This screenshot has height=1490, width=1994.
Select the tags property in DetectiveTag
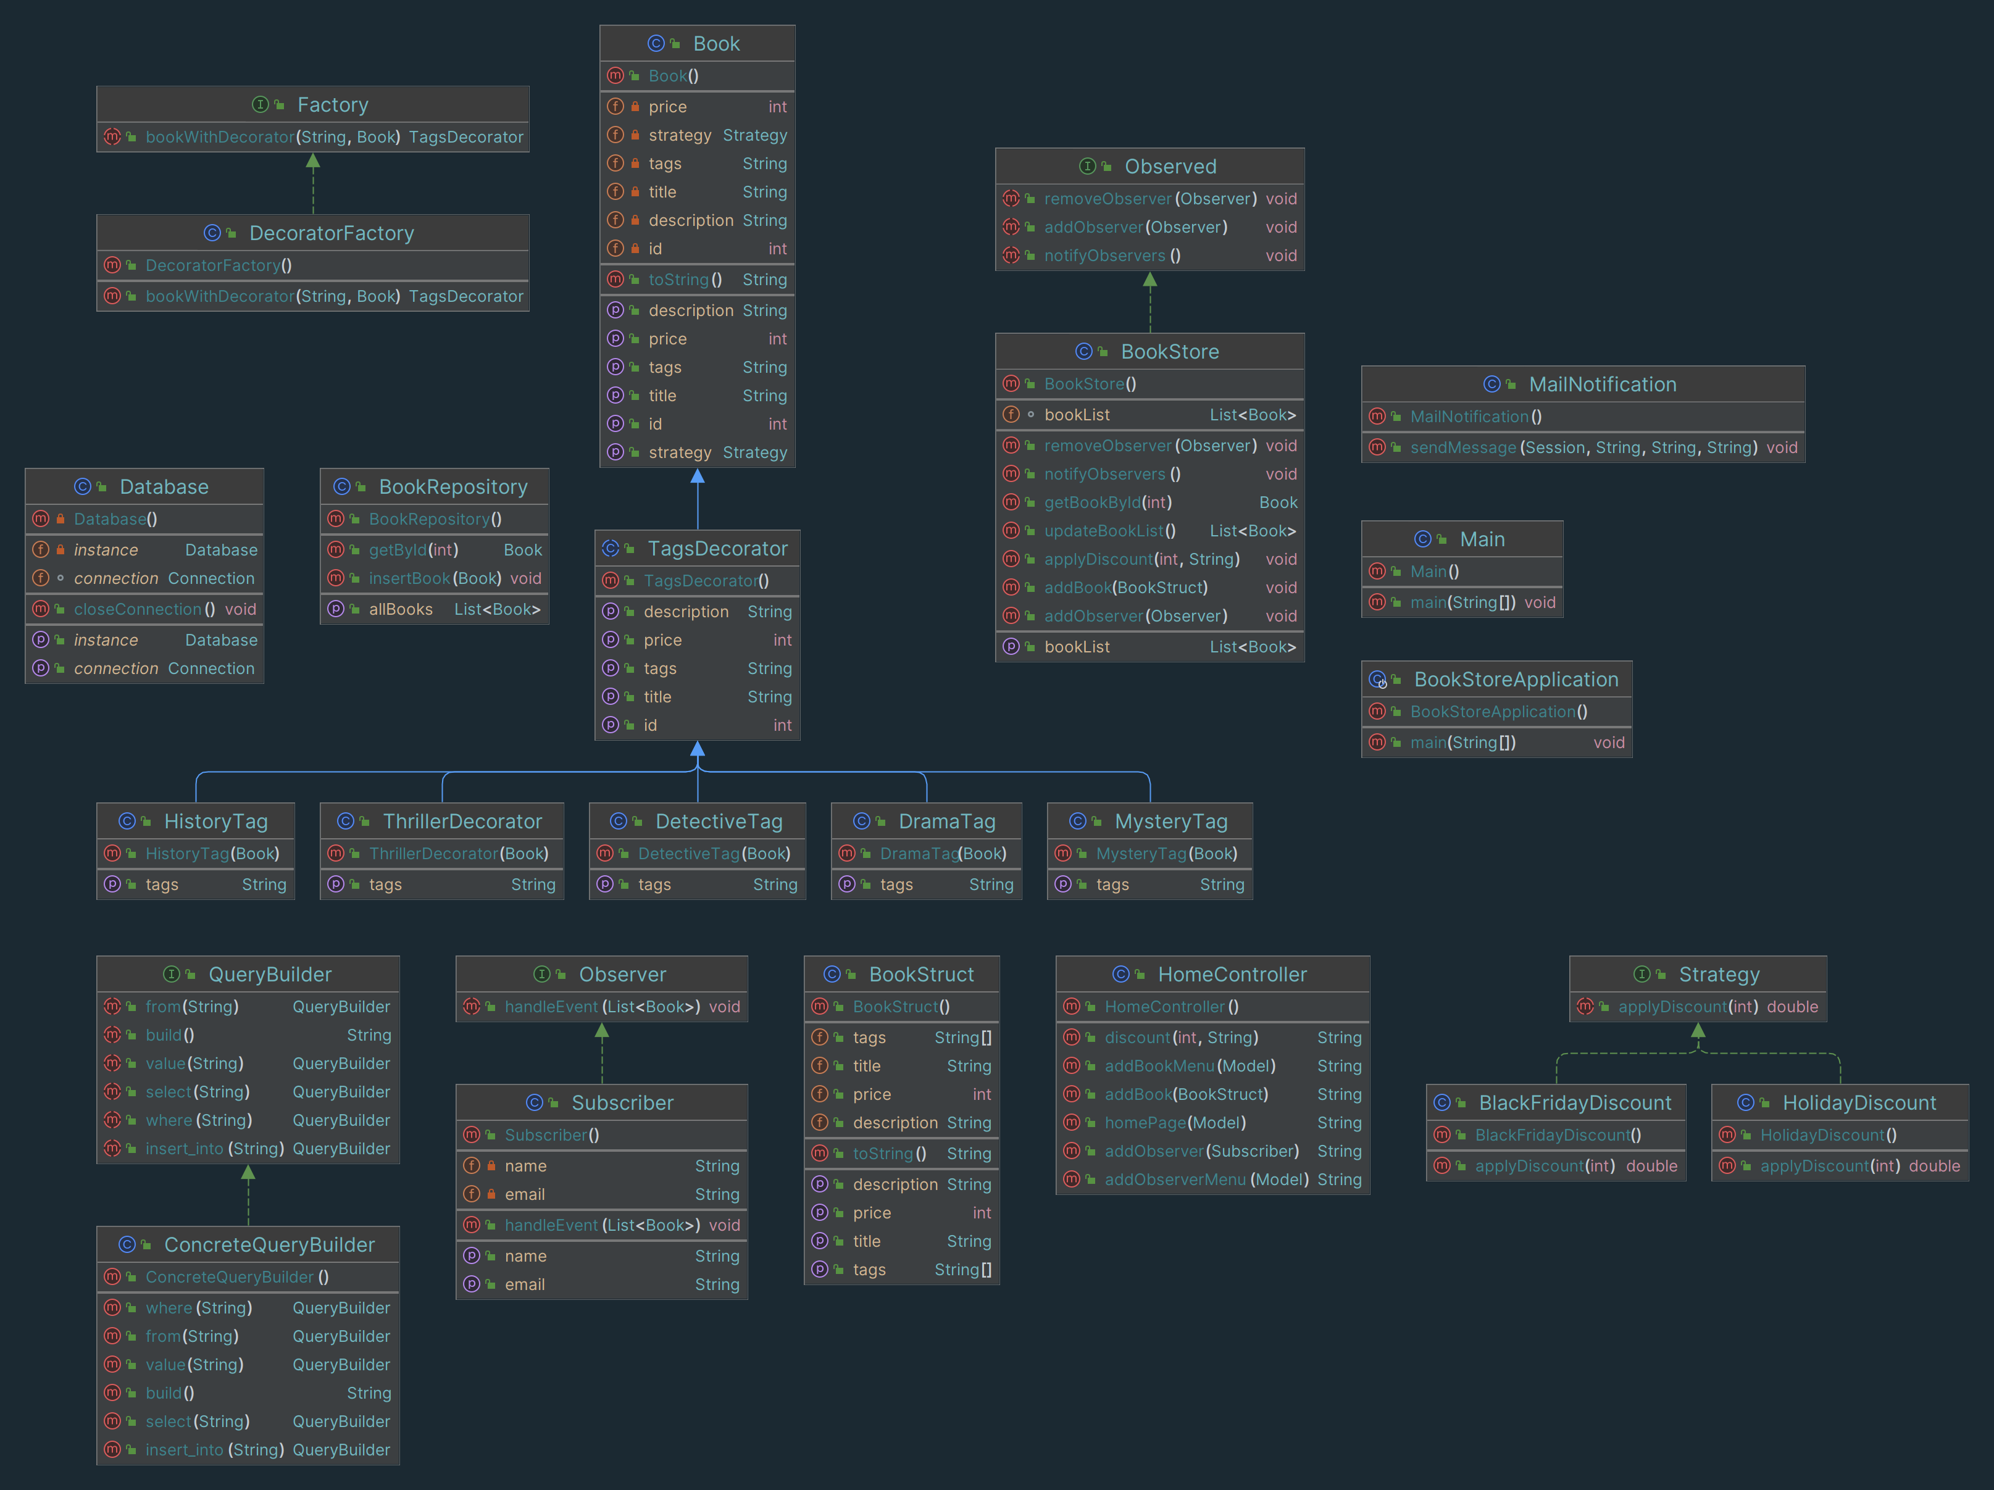coord(697,885)
